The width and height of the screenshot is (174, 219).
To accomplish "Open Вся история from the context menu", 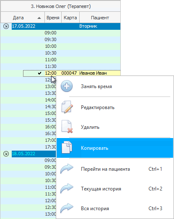I will point(115,209).
